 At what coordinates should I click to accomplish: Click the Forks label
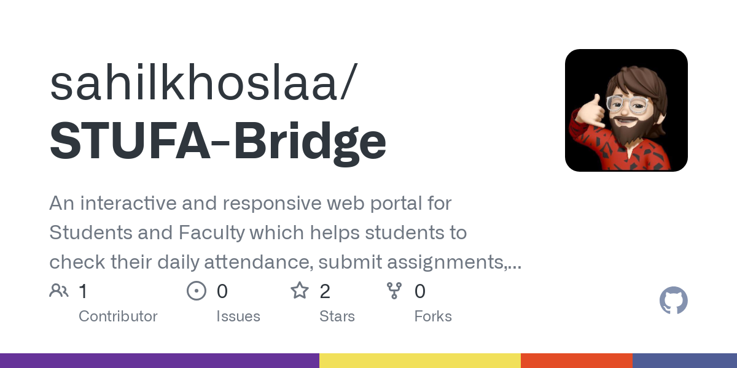pos(433,316)
